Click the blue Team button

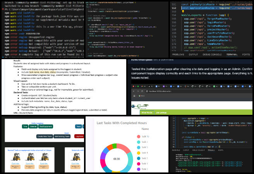click(x=79, y=126)
